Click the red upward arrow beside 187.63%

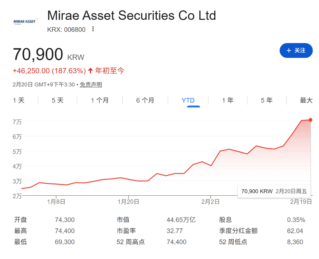click(90, 71)
